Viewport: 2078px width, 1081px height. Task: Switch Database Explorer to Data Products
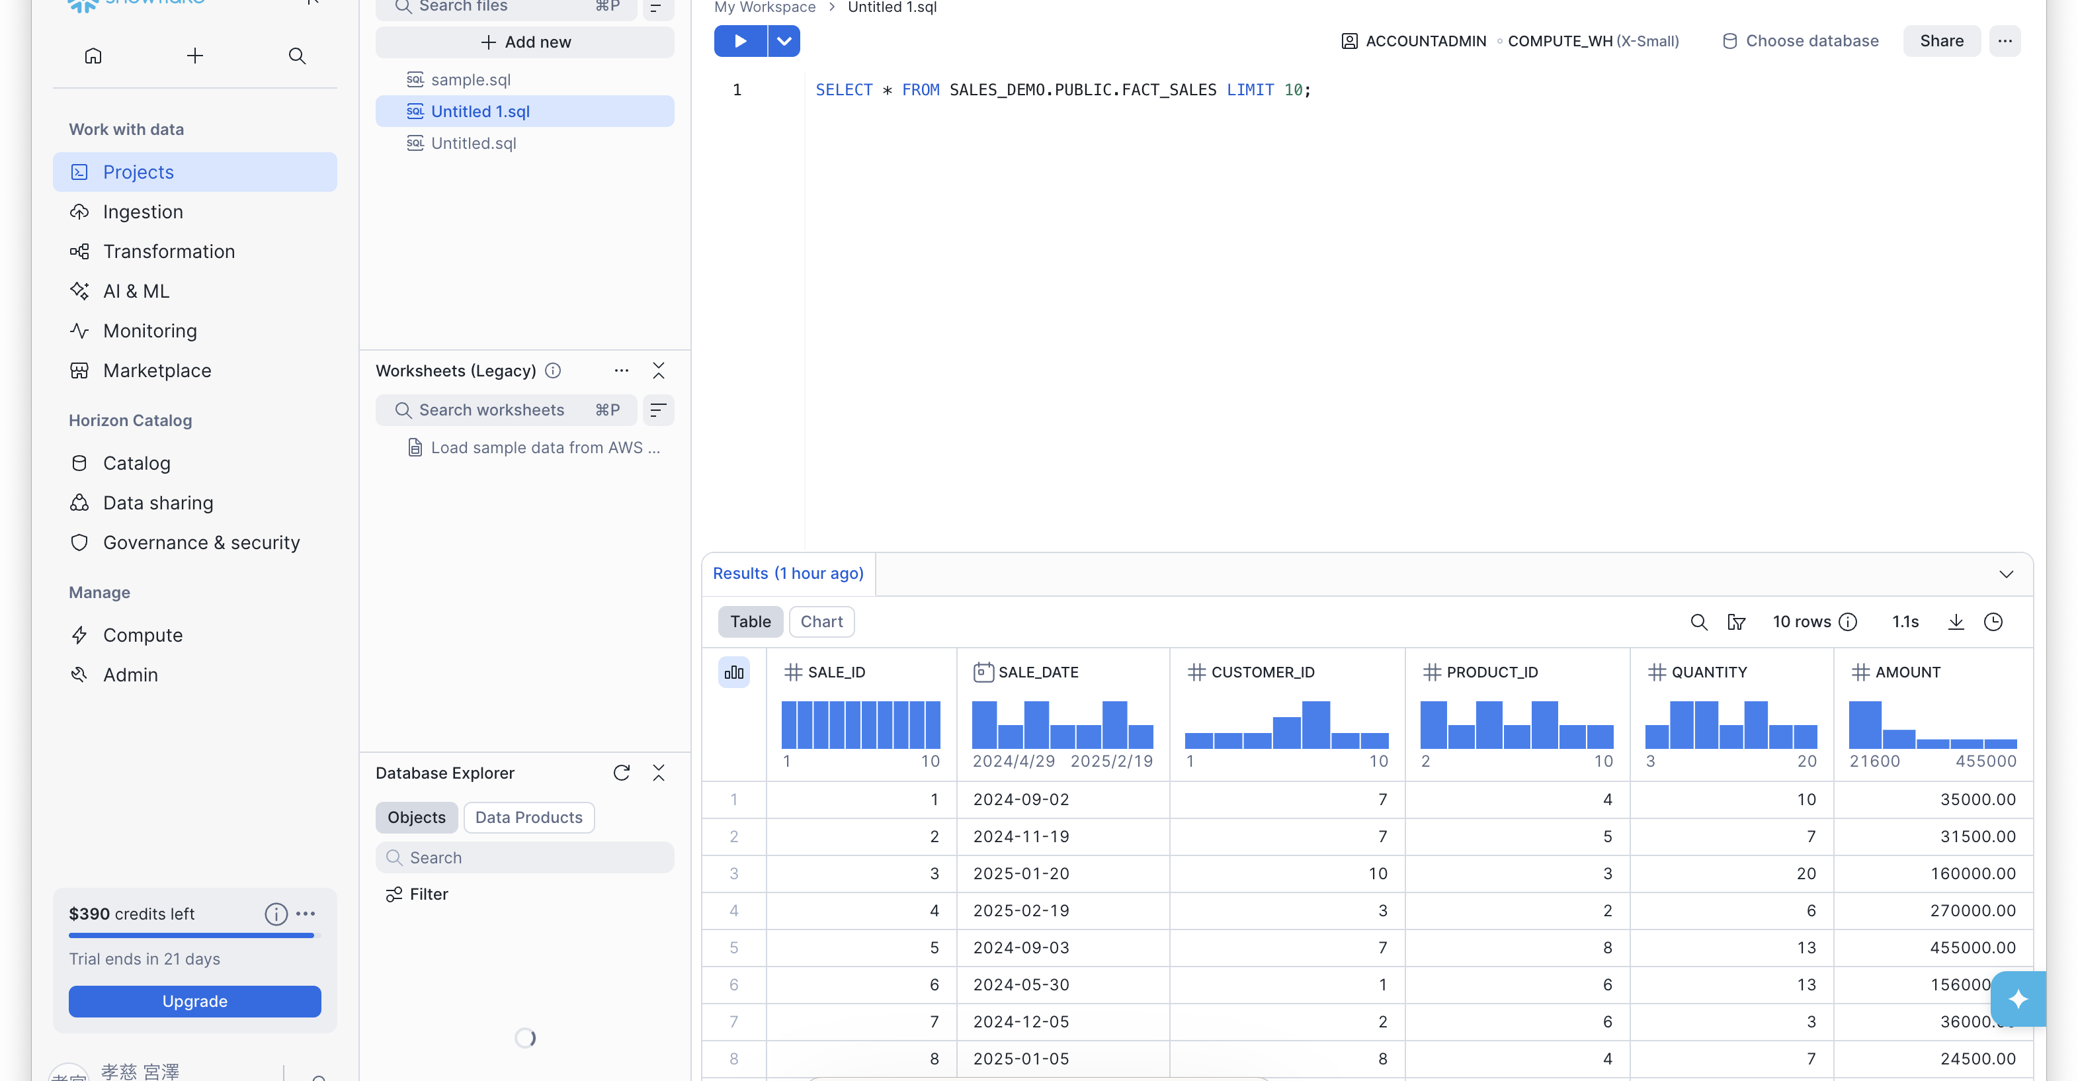point(528,817)
